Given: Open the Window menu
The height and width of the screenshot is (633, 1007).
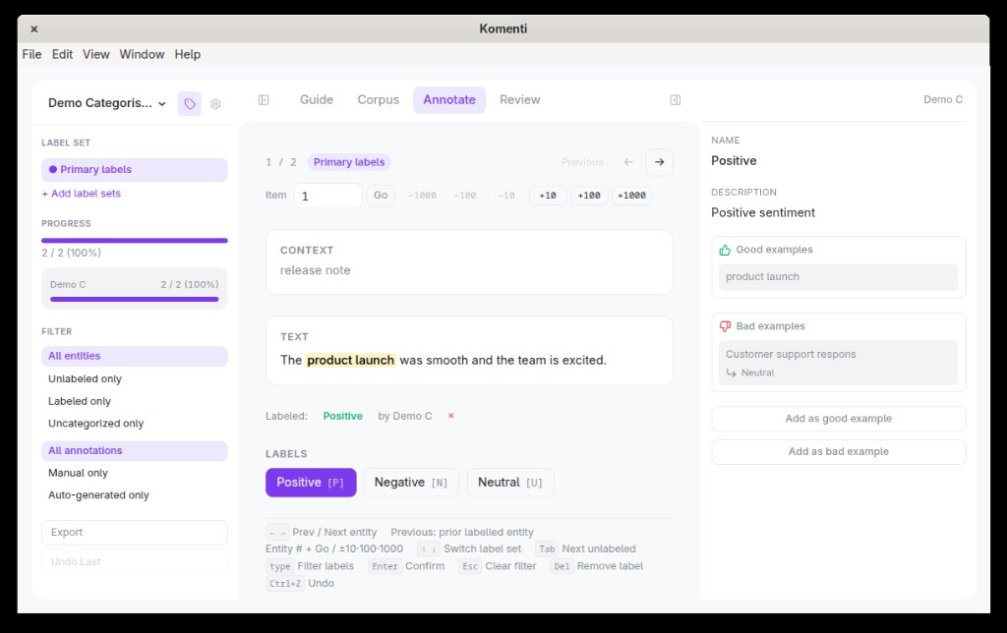Looking at the screenshot, I should pyautogui.click(x=142, y=55).
